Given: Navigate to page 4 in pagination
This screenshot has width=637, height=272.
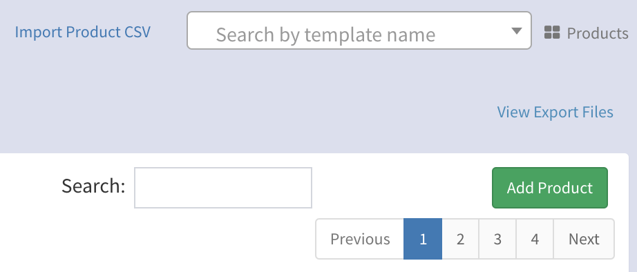Looking at the screenshot, I should tap(535, 239).
